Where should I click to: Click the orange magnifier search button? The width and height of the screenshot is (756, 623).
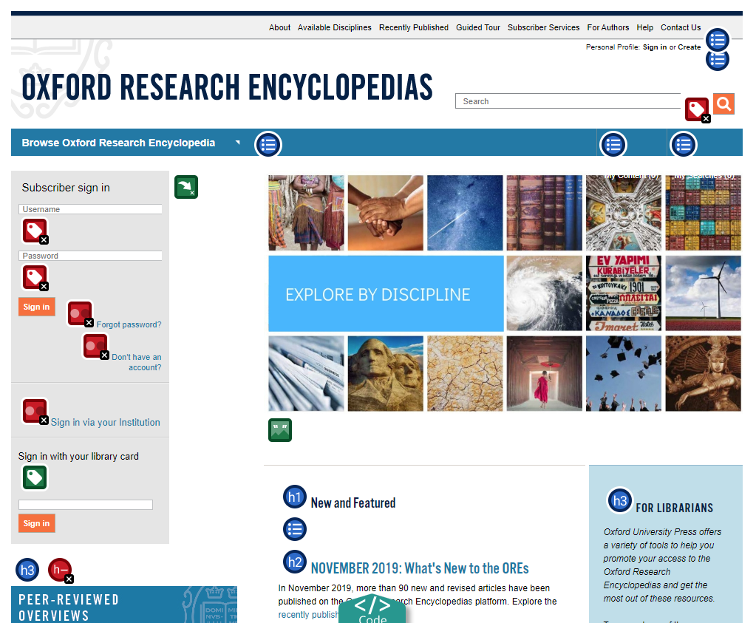tap(723, 103)
